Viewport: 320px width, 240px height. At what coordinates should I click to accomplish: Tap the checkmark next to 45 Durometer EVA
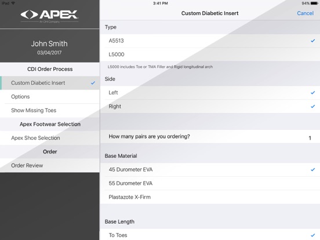[x=312, y=170]
